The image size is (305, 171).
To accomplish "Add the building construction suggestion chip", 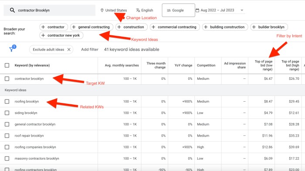I will point(225,27).
